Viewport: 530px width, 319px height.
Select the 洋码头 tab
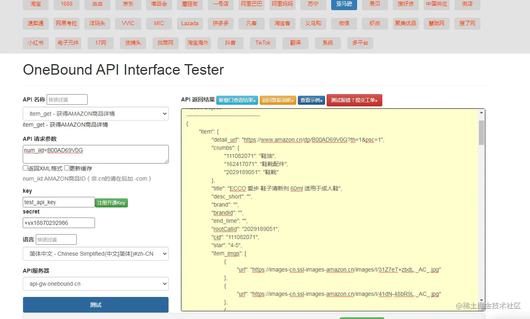coord(97,24)
